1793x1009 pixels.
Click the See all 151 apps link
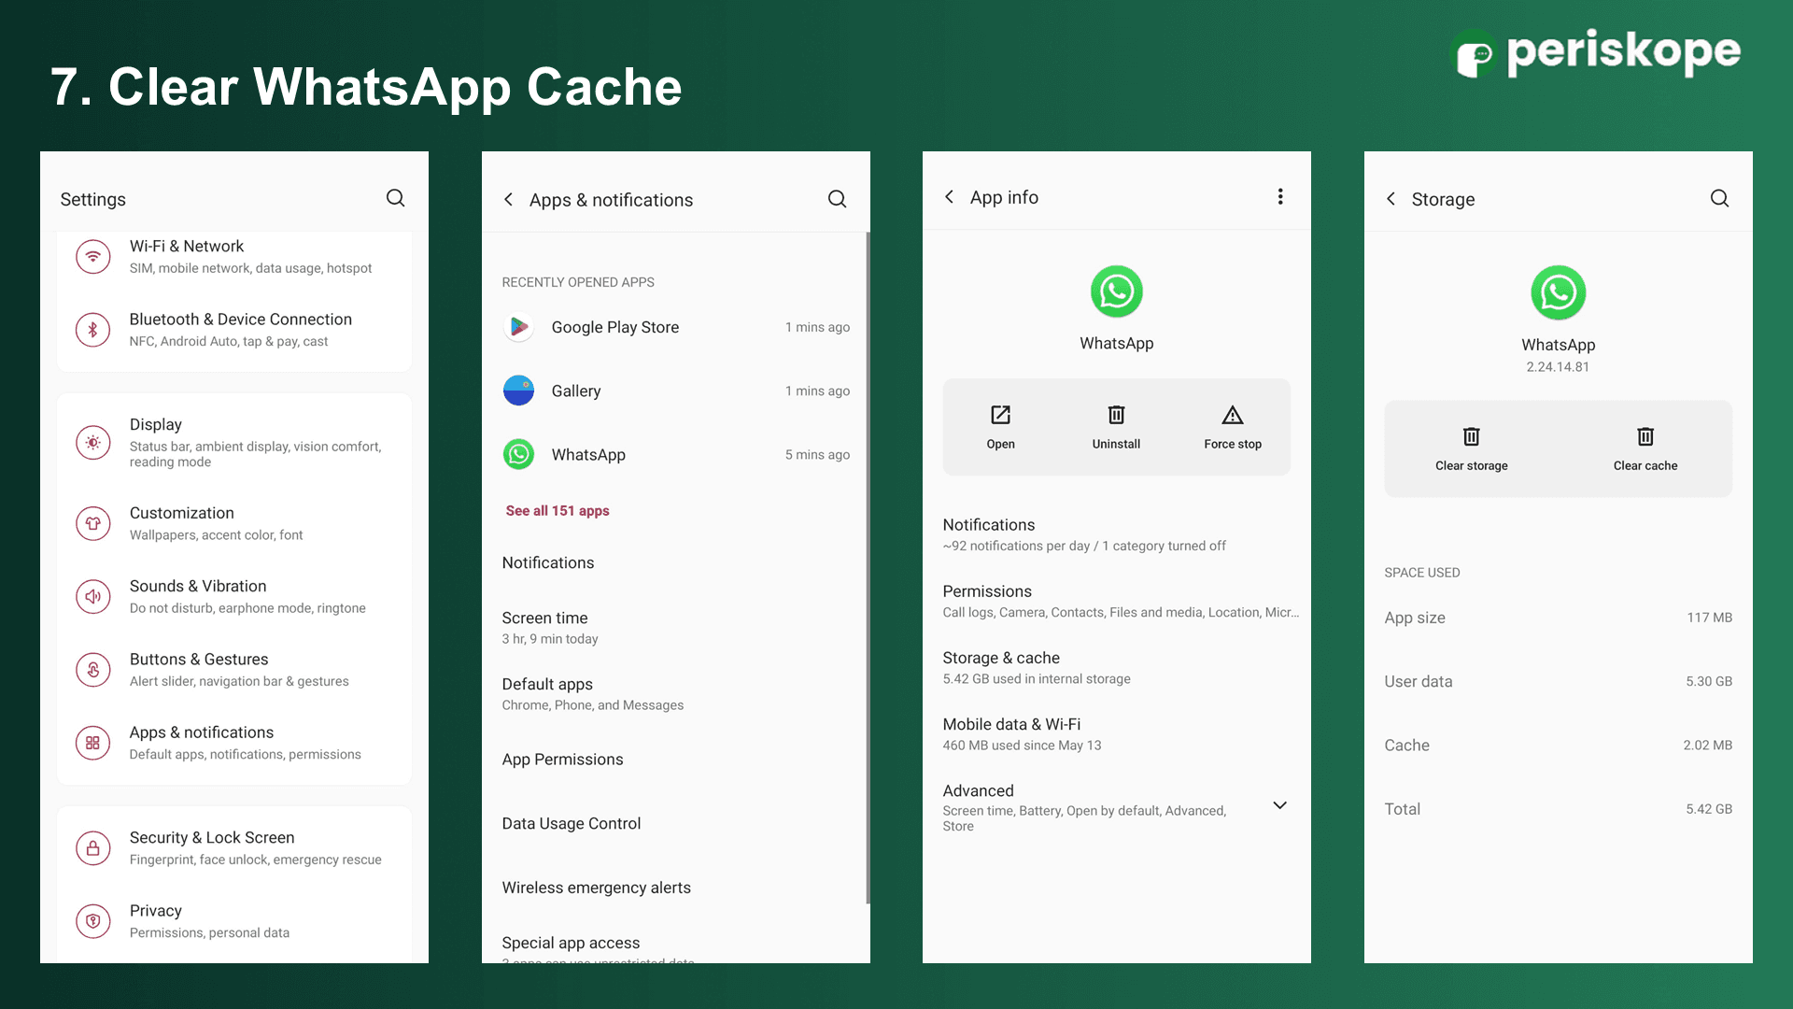558,510
